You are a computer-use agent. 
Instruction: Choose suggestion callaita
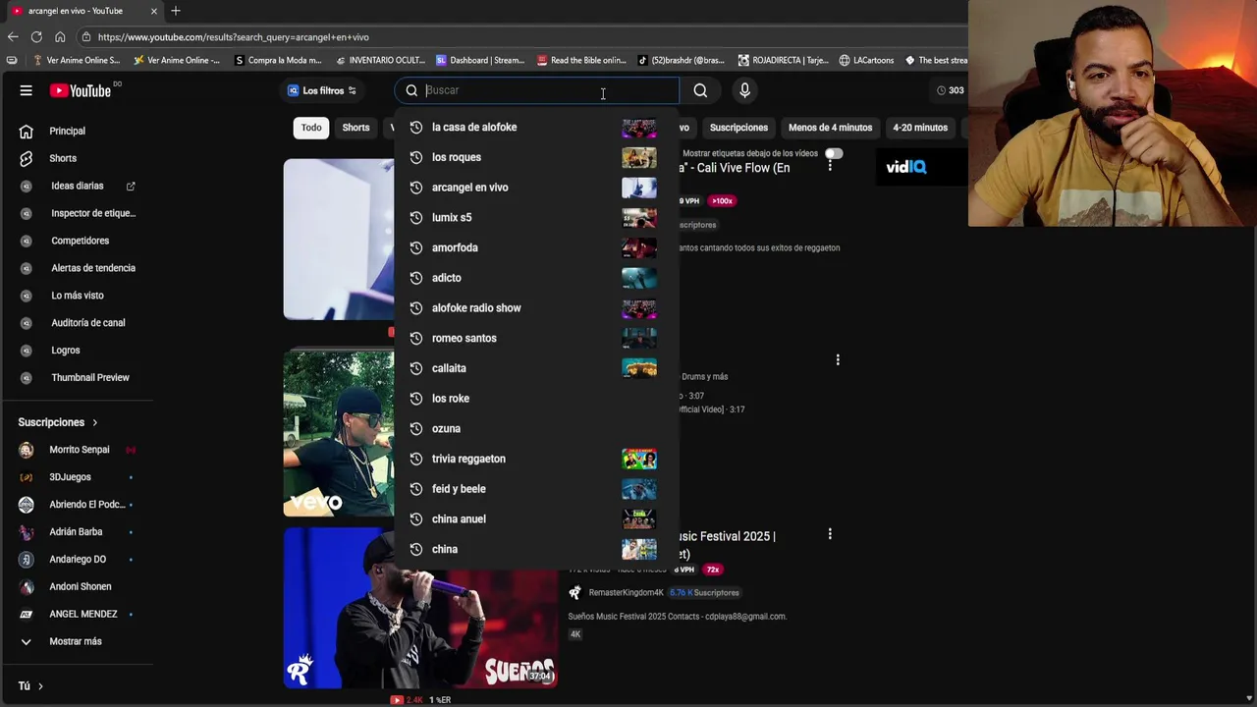point(536,368)
